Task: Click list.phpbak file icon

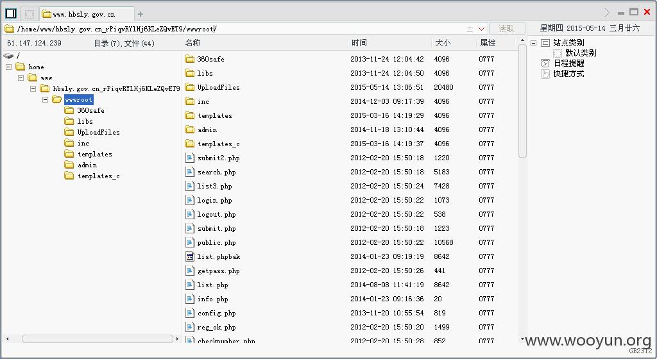Action: (190, 256)
